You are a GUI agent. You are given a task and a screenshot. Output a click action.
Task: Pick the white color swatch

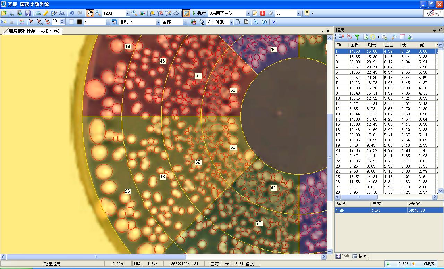click(71, 22)
